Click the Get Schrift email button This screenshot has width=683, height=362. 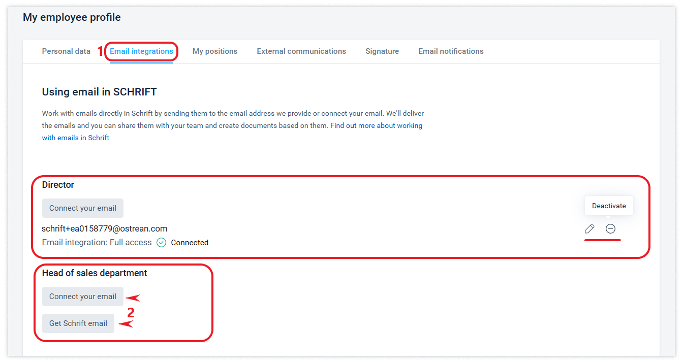tap(78, 323)
